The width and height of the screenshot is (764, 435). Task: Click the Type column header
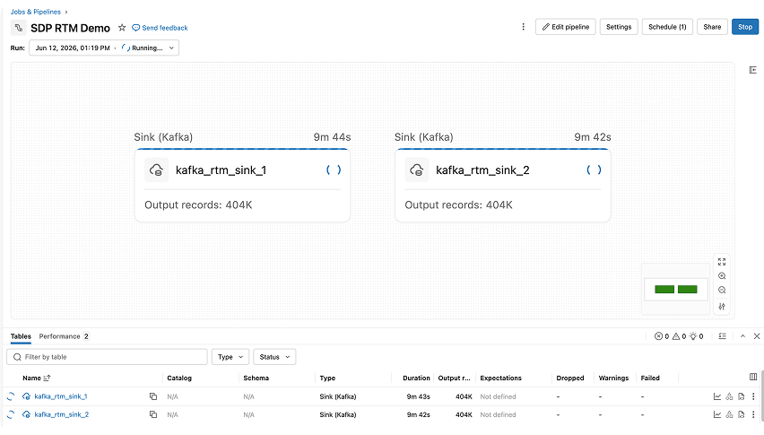(327, 378)
